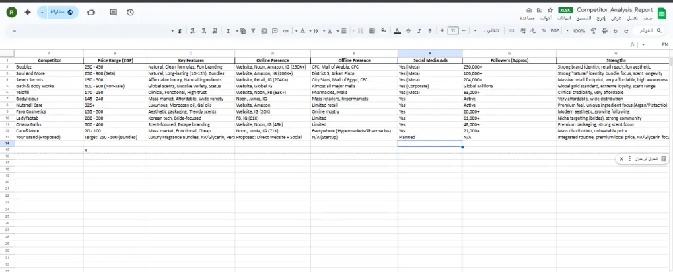
Task: Select the 'Bath & Body Works' cell
Action: 49,86
